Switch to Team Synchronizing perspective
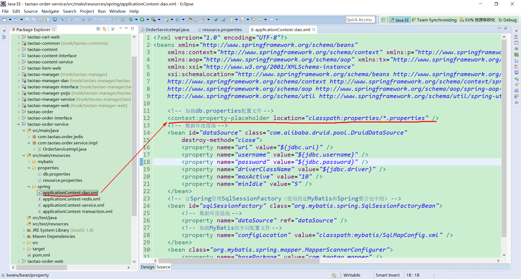 point(434,20)
